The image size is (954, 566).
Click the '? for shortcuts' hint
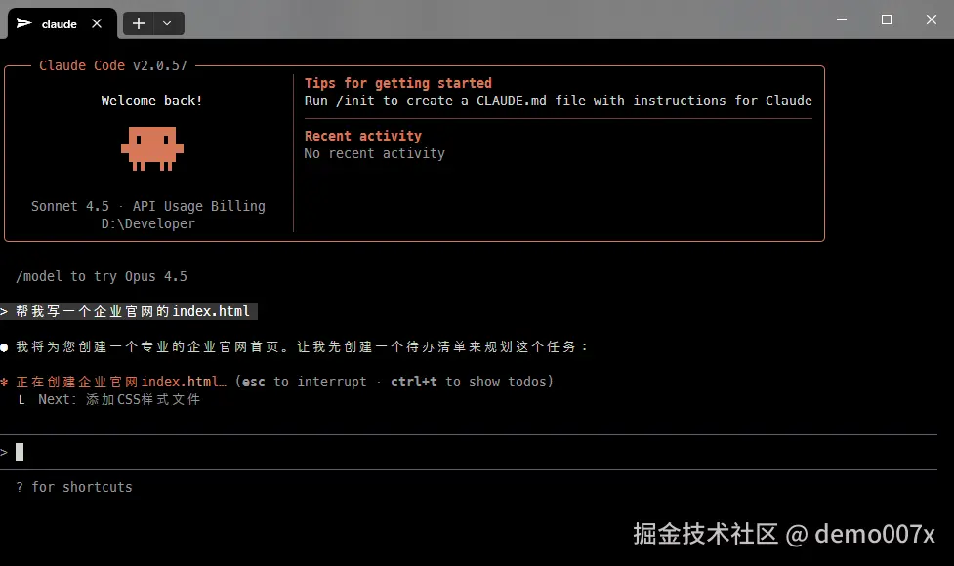point(73,487)
